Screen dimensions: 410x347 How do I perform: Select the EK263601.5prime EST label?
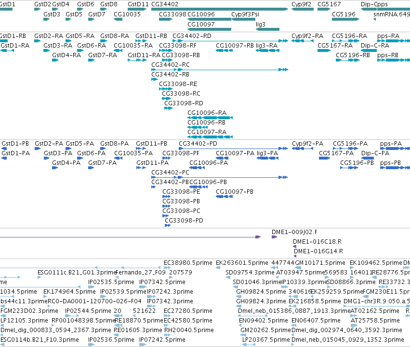[x=242, y=263]
